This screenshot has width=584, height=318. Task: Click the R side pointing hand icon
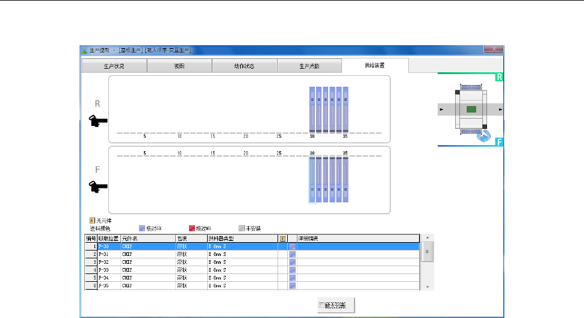[98, 120]
